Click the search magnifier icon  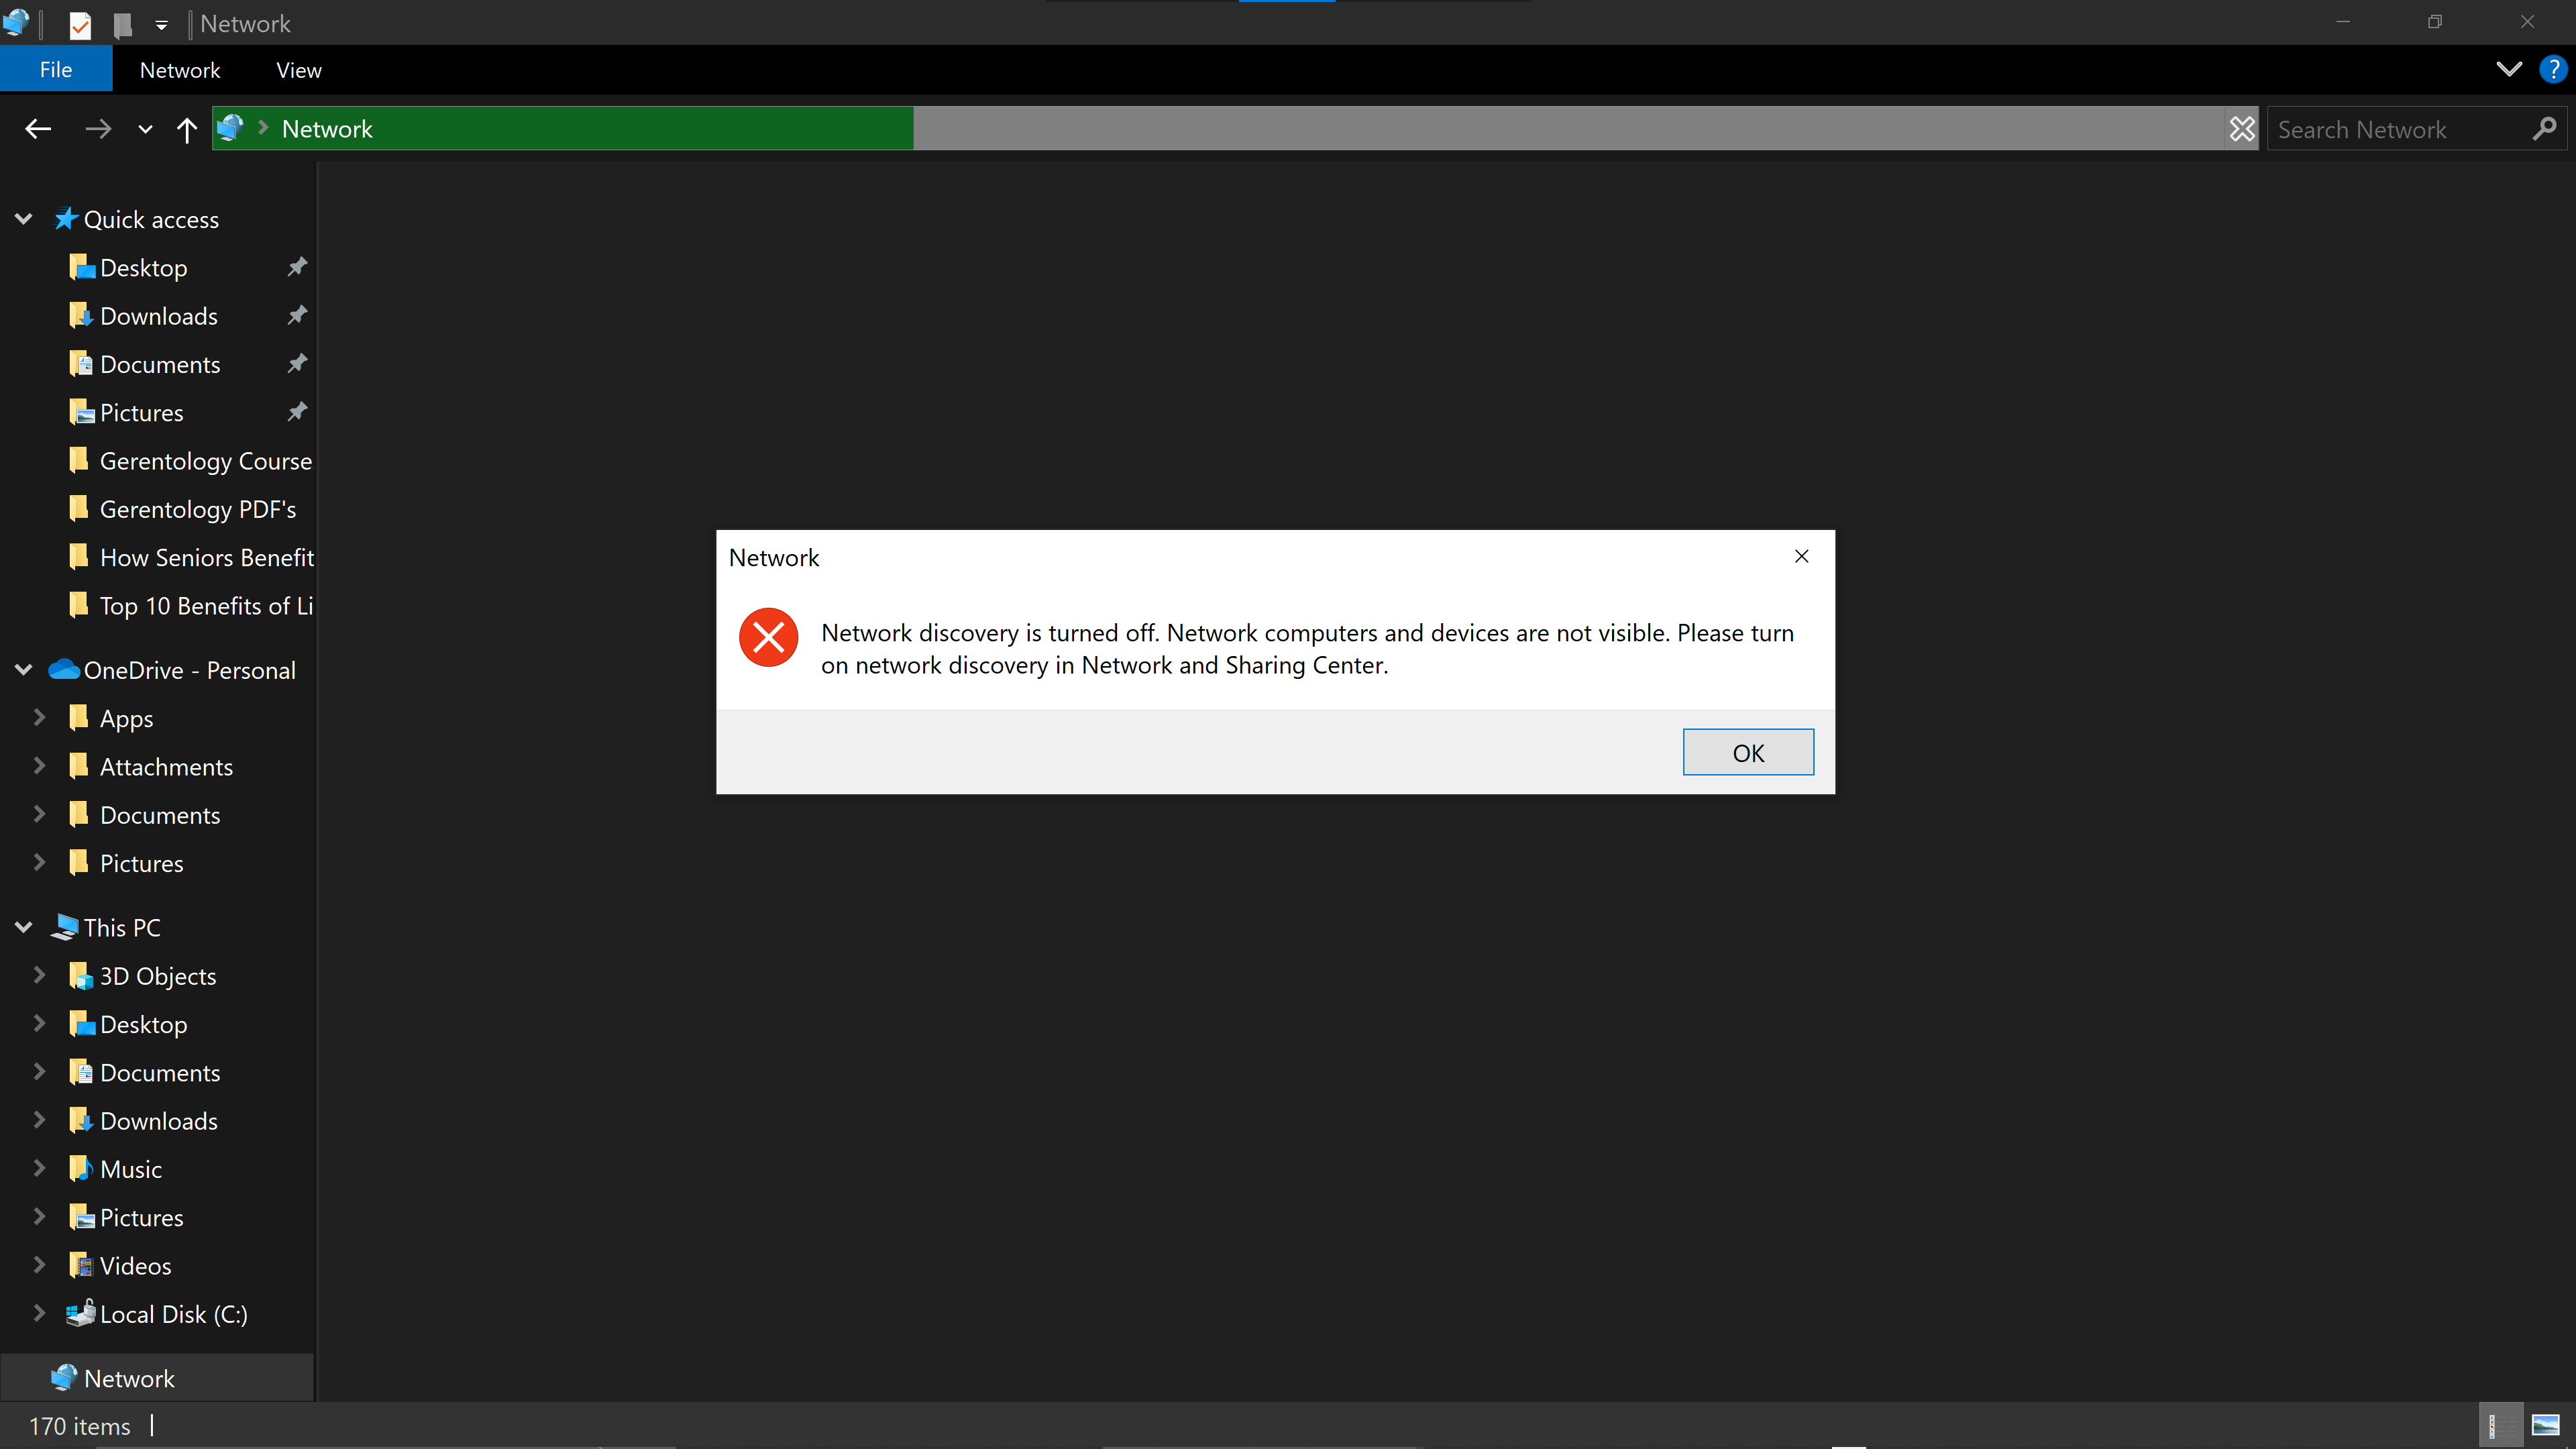(2544, 129)
